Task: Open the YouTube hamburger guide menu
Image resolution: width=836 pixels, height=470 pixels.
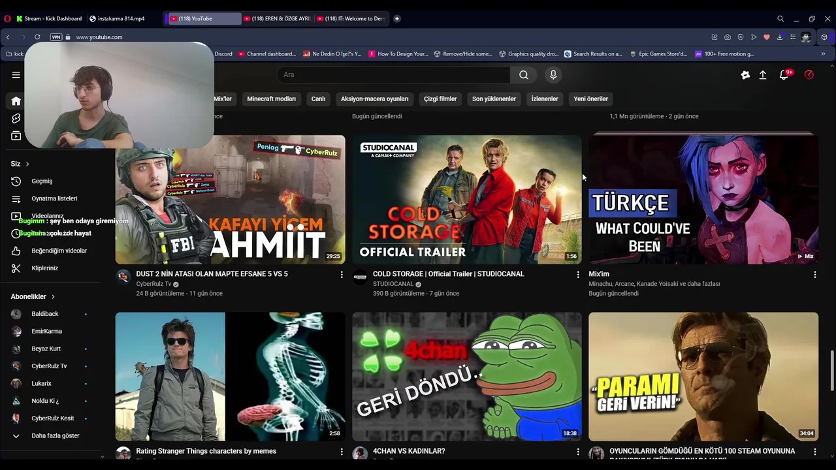Action: tap(16, 74)
